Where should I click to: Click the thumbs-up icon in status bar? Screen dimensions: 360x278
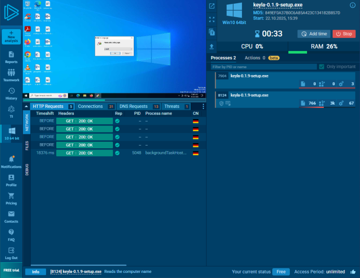coord(353,272)
